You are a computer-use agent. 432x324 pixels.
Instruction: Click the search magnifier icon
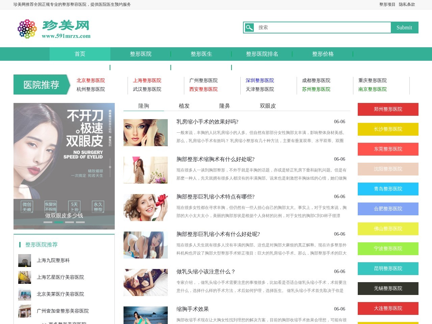point(249,27)
